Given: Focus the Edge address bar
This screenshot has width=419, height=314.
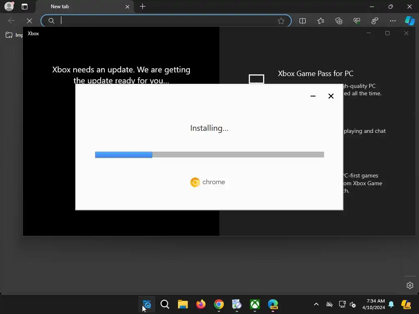Looking at the screenshot, I should [x=166, y=21].
